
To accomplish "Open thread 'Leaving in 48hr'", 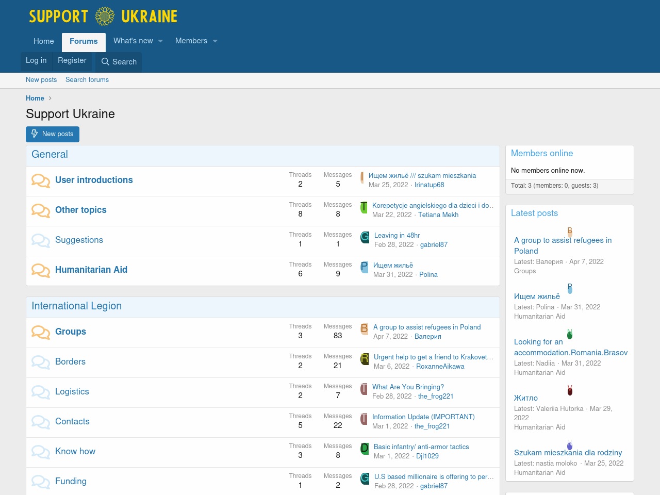I will [x=397, y=236].
